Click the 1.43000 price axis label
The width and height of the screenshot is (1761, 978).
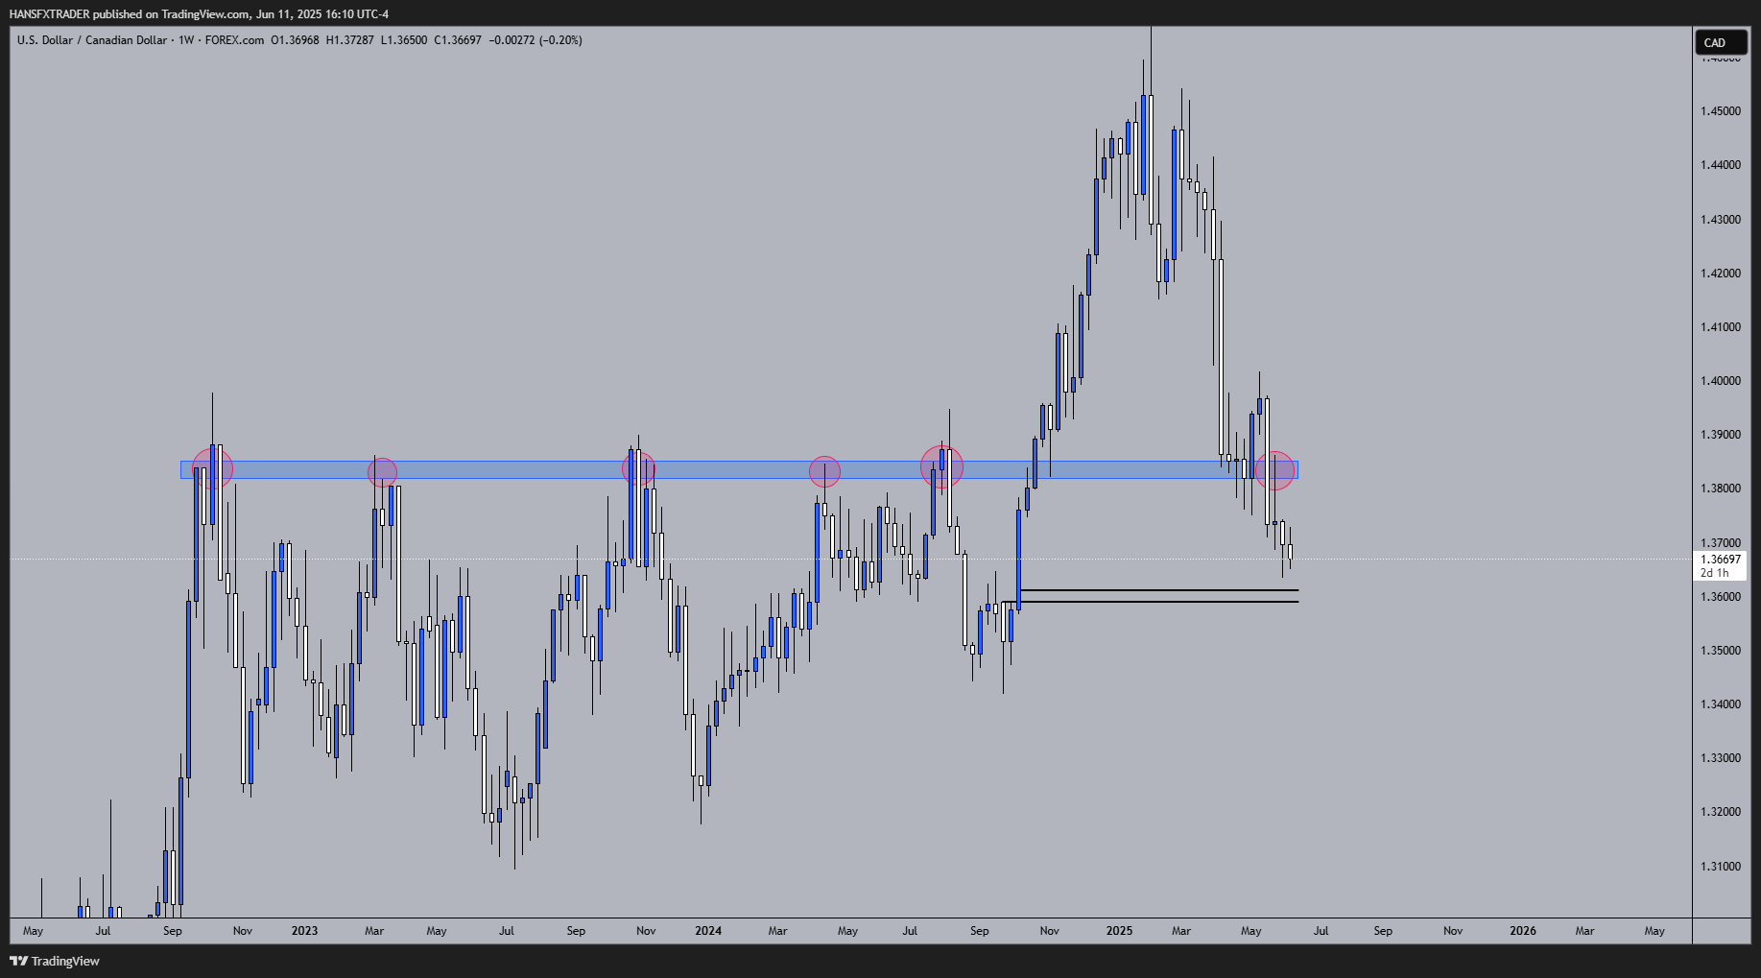[x=1721, y=220]
